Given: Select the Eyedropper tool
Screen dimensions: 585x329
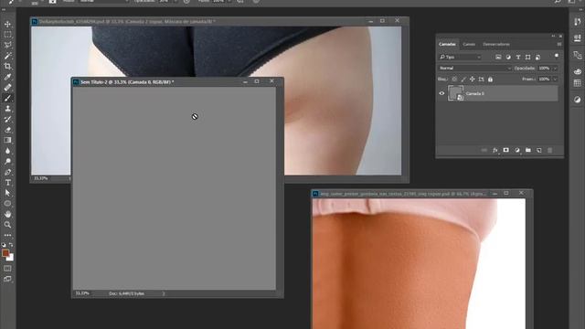Looking at the screenshot, I should coord(7,77).
